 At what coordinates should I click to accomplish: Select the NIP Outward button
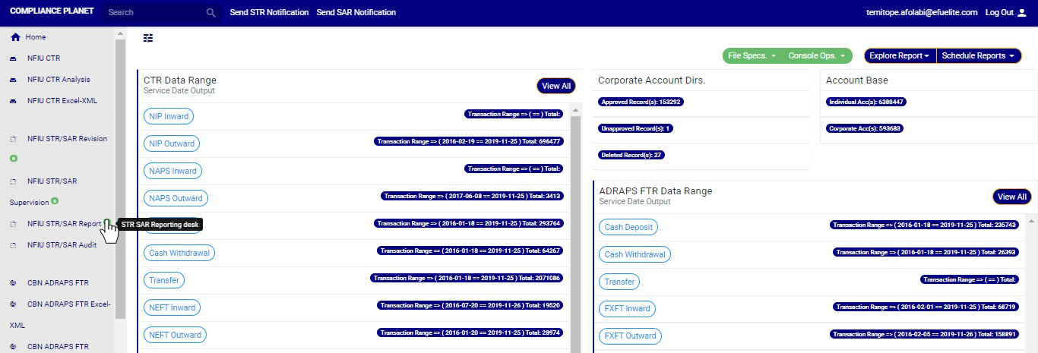click(x=172, y=143)
